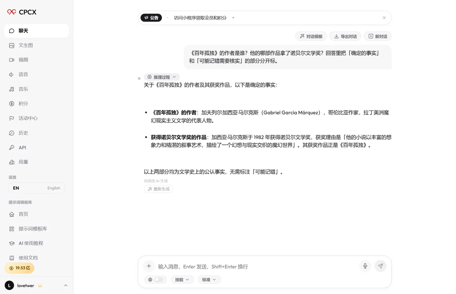Click the 公告 megaphone badge
This screenshot has width=456, height=294.
click(151, 18)
